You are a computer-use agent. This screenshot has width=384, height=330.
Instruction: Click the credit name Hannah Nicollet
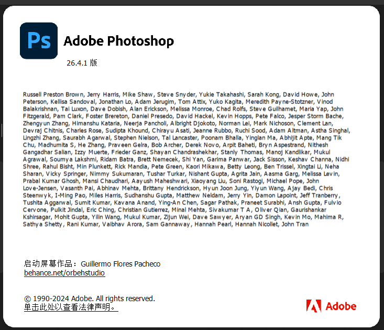(x=256, y=224)
